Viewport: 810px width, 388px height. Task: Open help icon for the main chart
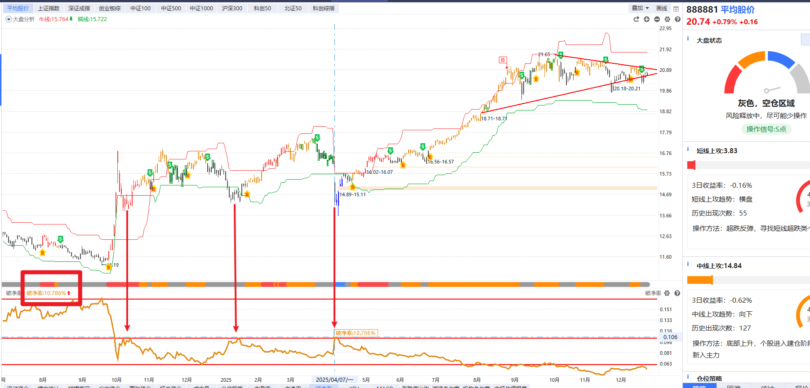(x=677, y=19)
